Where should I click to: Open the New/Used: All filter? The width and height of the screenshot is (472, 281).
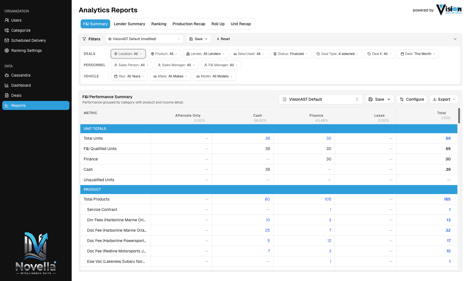click(249, 54)
